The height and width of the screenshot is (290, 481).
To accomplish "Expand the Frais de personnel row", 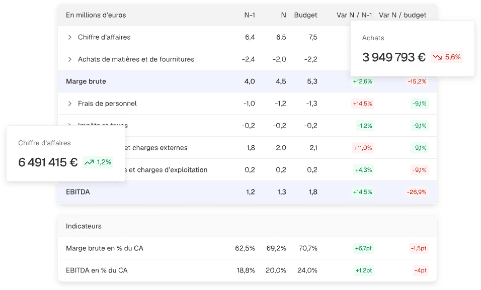I will pyautogui.click(x=69, y=104).
